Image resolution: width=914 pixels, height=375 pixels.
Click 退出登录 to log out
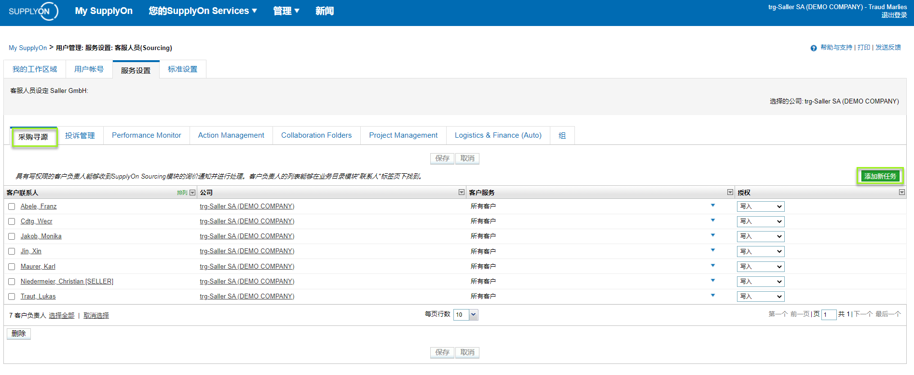[894, 15]
